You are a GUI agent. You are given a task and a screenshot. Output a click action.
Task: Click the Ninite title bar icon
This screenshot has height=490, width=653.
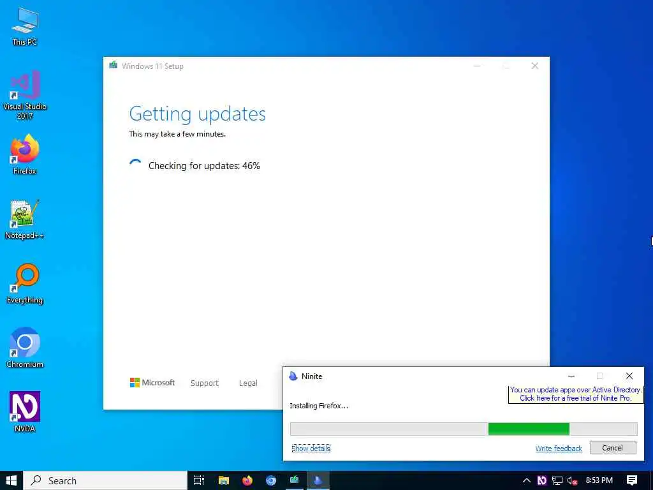[293, 376]
